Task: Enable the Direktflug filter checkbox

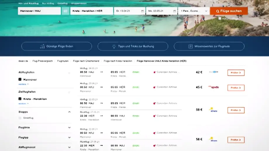Action: coord(20,118)
